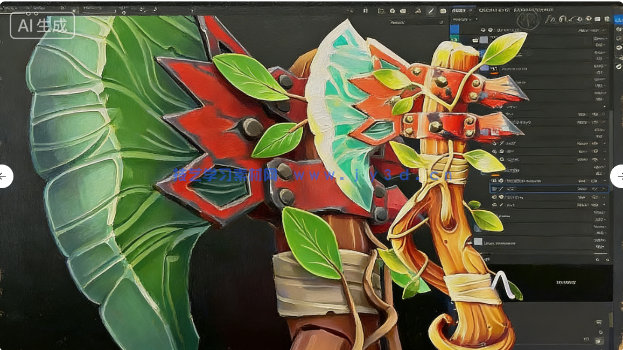Select the brush tool icon in top toolbar

pyautogui.click(x=430, y=11)
